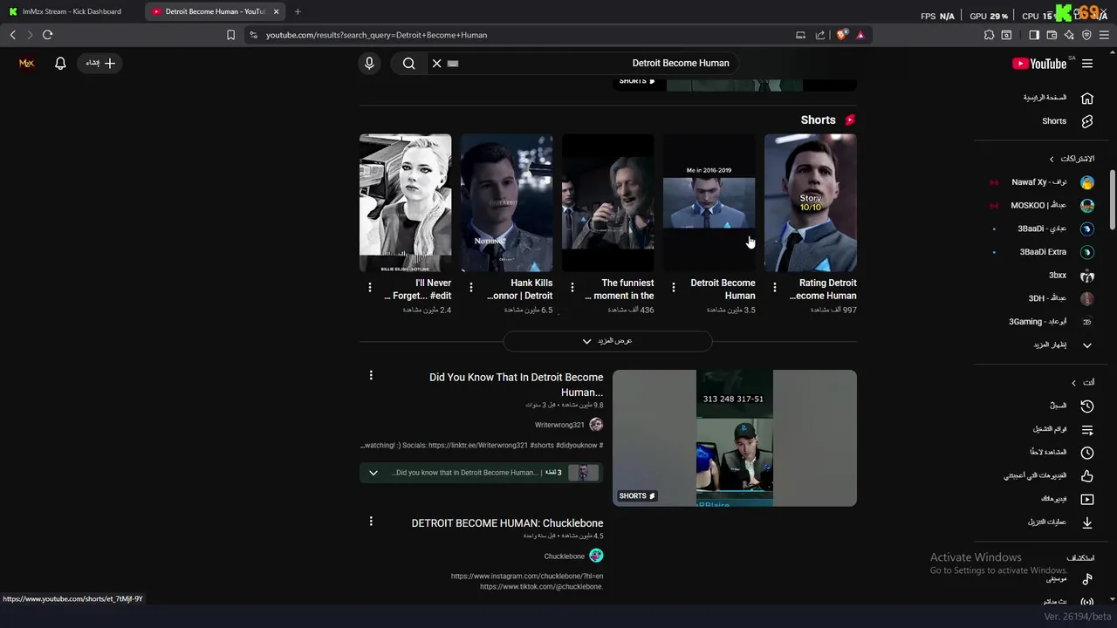Viewport: 1117px width, 628px height.
Task: Open a new browser tab
Action: coord(298,11)
